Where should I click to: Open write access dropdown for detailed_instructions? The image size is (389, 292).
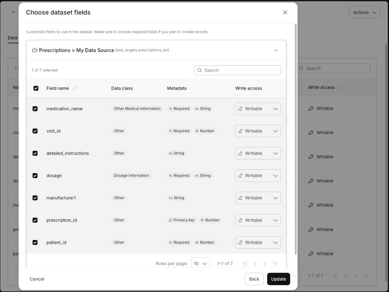point(258,153)
